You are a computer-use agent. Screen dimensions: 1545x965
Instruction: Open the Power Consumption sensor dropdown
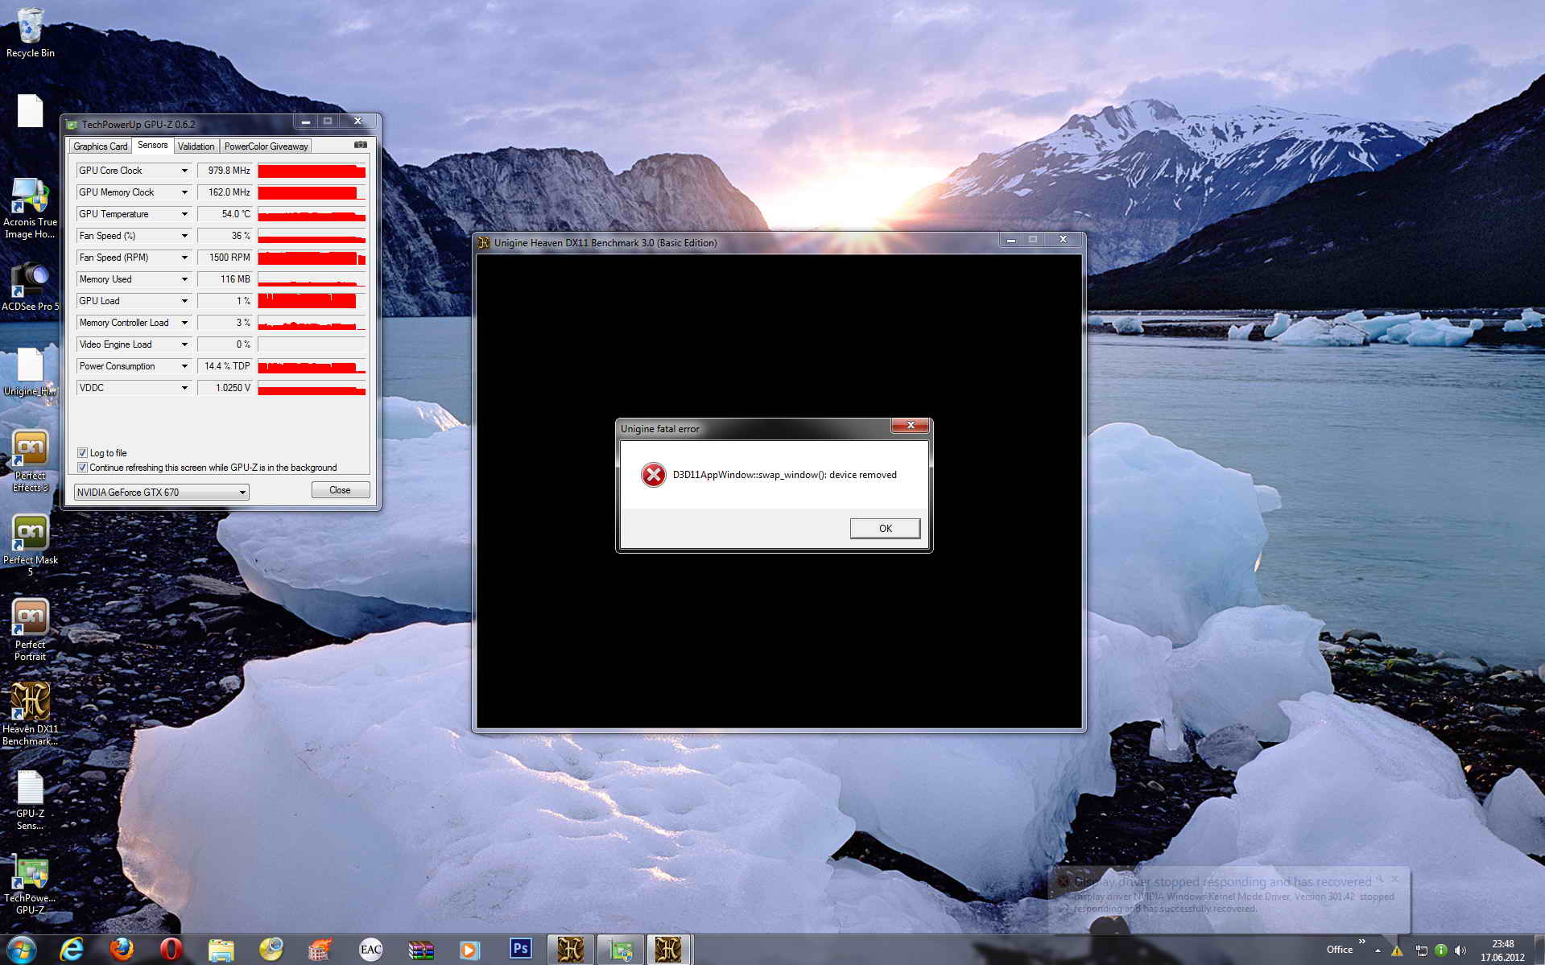pyautogui.click(x=184, y=366)
